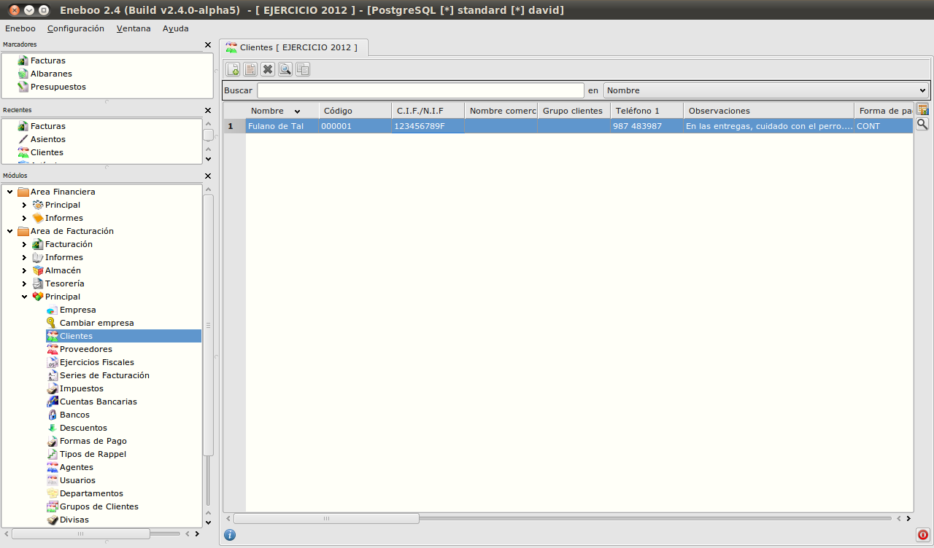934x548 pixels.
Task: Click the info icon in status bar
Action: point(230,535)
